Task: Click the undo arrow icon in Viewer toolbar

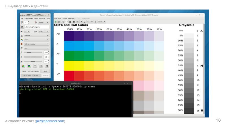Action: pos(66,22)
